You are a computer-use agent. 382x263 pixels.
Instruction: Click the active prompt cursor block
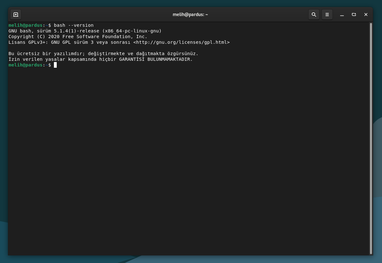pos(55,65)
